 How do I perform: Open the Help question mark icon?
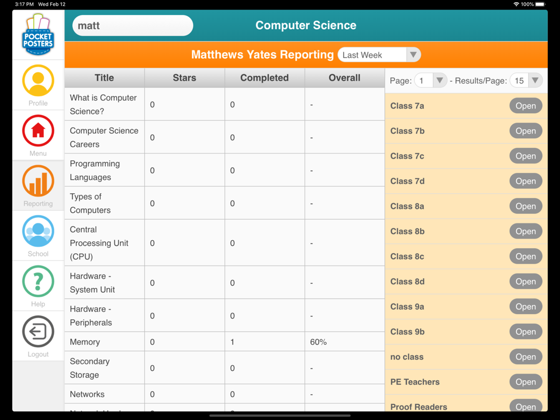[x=38, y=282]
